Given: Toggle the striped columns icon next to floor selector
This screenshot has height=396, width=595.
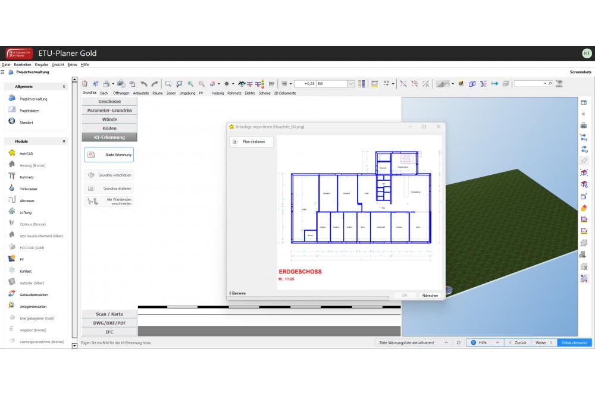Looking at the screenshot, I should click(x=362, y=84).
